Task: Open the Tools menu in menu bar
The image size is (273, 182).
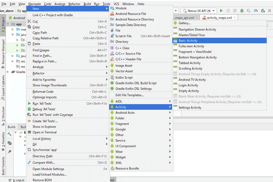Action: pyautogui.click(x=106, y=4)
